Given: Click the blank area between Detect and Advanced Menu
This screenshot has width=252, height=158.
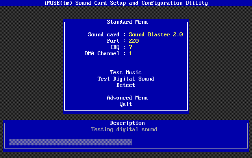Looking at the screenshot, I should [x=126, y=92].
